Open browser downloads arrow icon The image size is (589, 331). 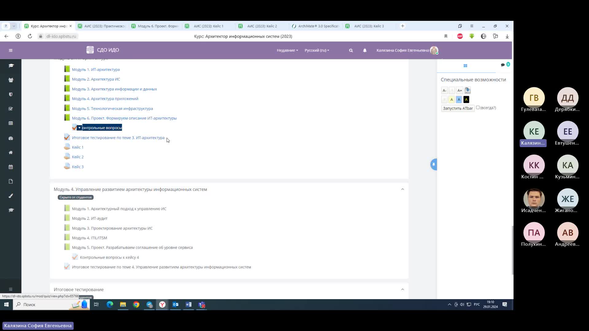(x=507, y=36)
